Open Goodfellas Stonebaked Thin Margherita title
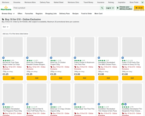This screenshot has width=145, height=116. 132,110
